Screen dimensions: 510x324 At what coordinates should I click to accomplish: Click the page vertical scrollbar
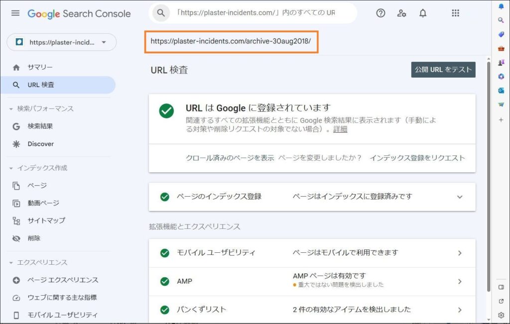[x=488, y=176]
